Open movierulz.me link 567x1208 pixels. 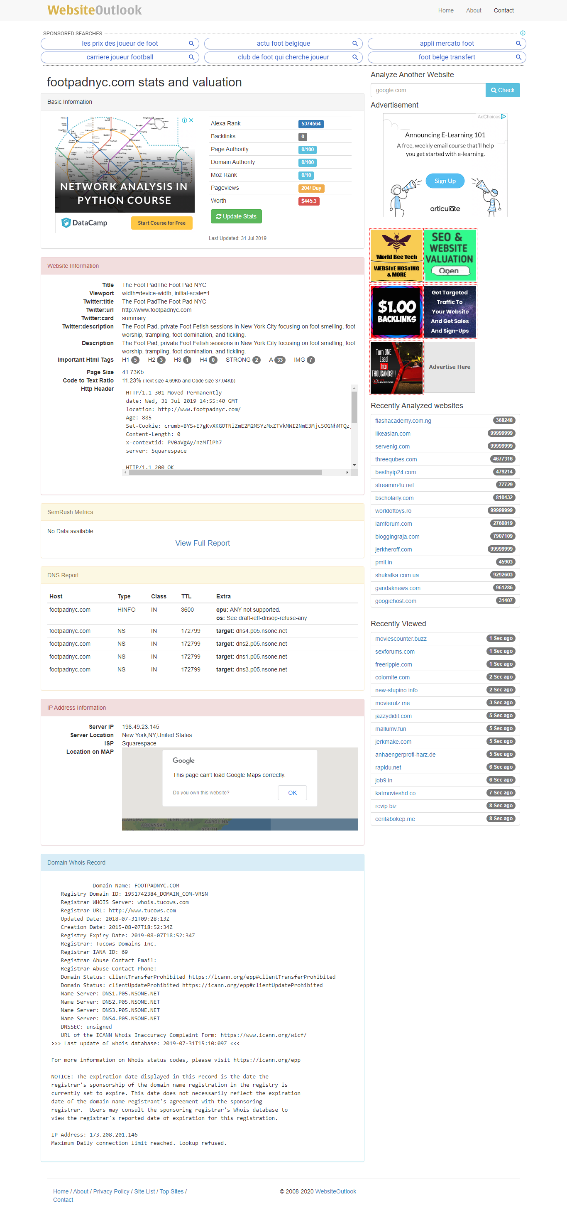(x=392, y=703)
